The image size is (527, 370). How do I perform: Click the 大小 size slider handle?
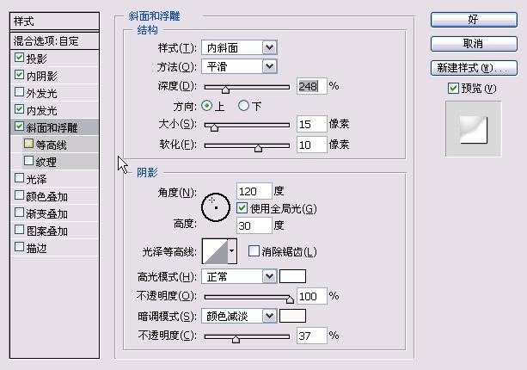click(214, 127)
